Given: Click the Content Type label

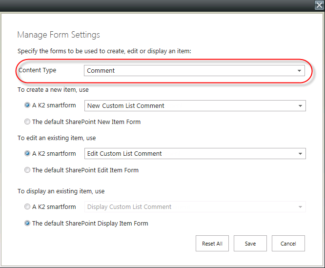Looking at the screenshot, I should (x=37, y=70).
